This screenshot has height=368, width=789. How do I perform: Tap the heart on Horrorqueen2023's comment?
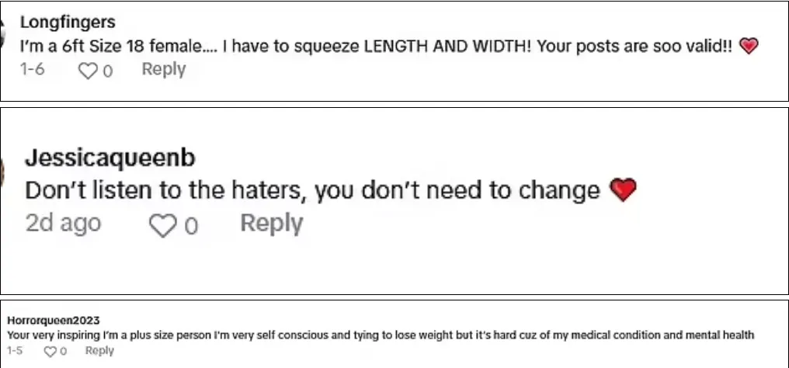[50, 352]
